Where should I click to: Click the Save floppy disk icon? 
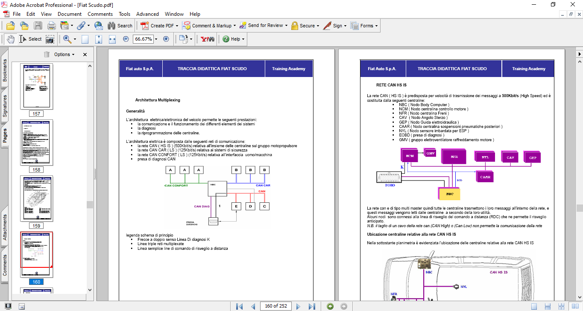tap(38, 26)
